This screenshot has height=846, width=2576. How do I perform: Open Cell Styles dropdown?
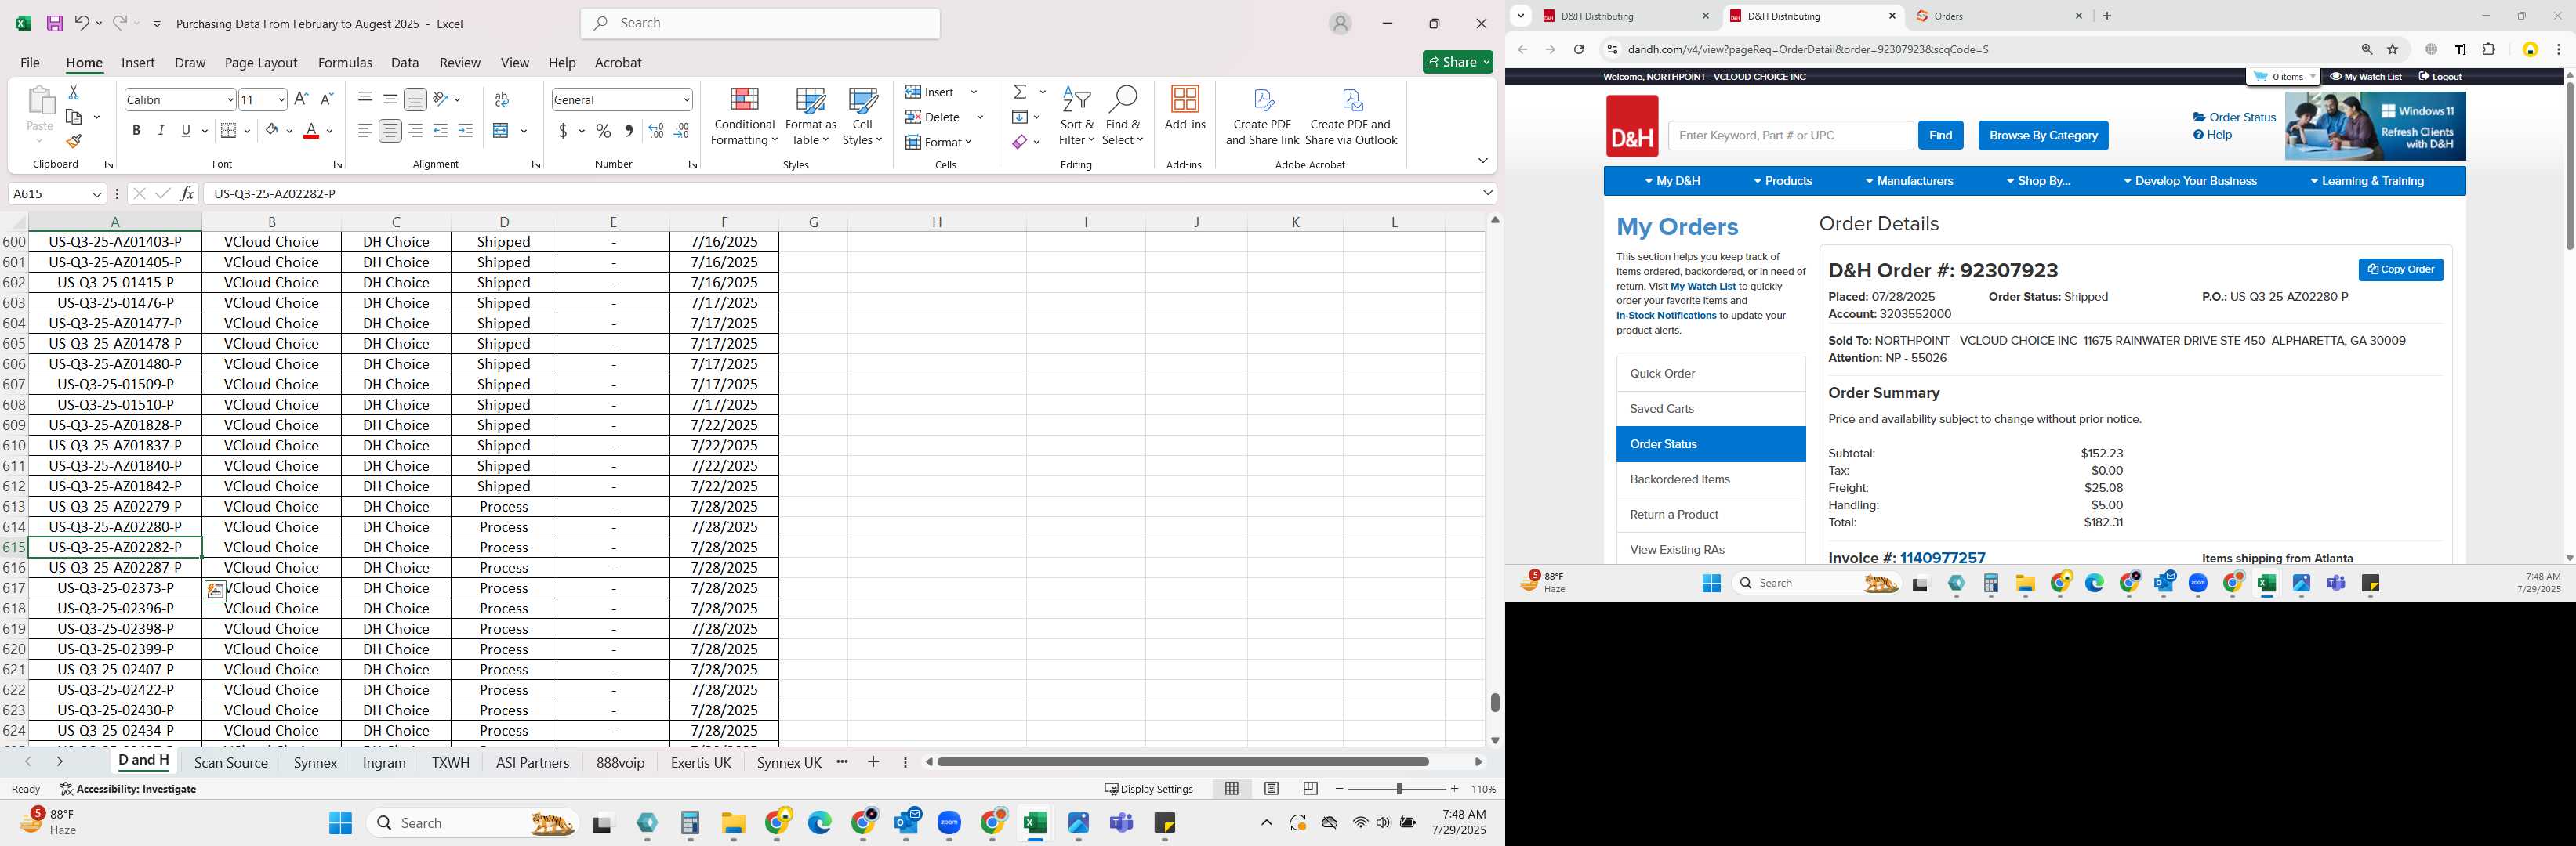862,117
